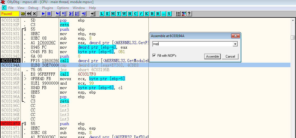Restart the program with rewind icon

(x=29, y=13)
